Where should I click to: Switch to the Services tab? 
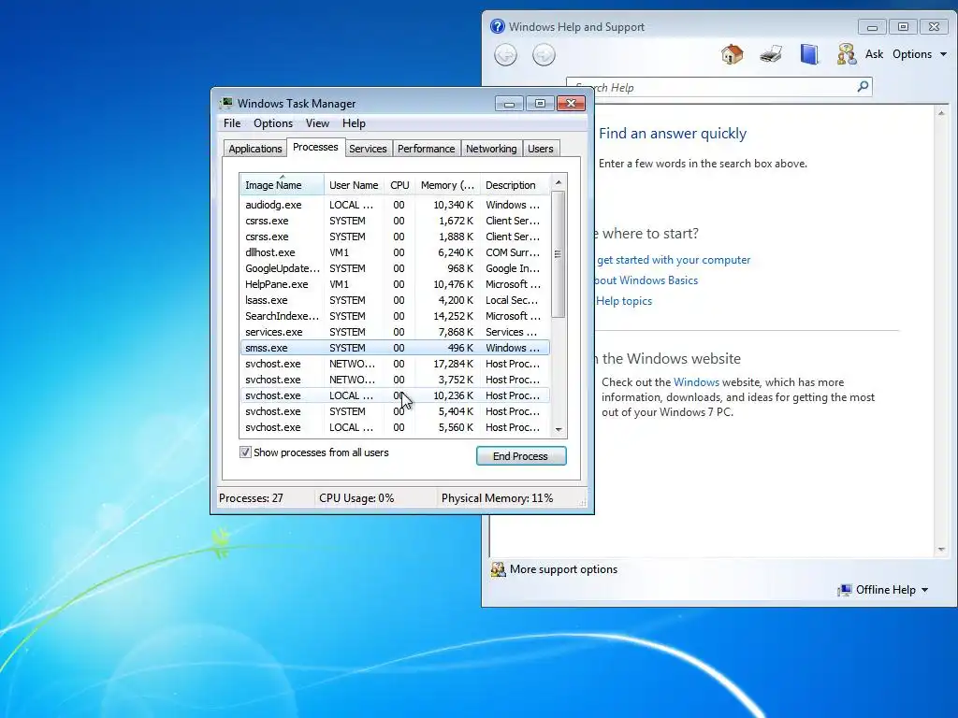368,149
